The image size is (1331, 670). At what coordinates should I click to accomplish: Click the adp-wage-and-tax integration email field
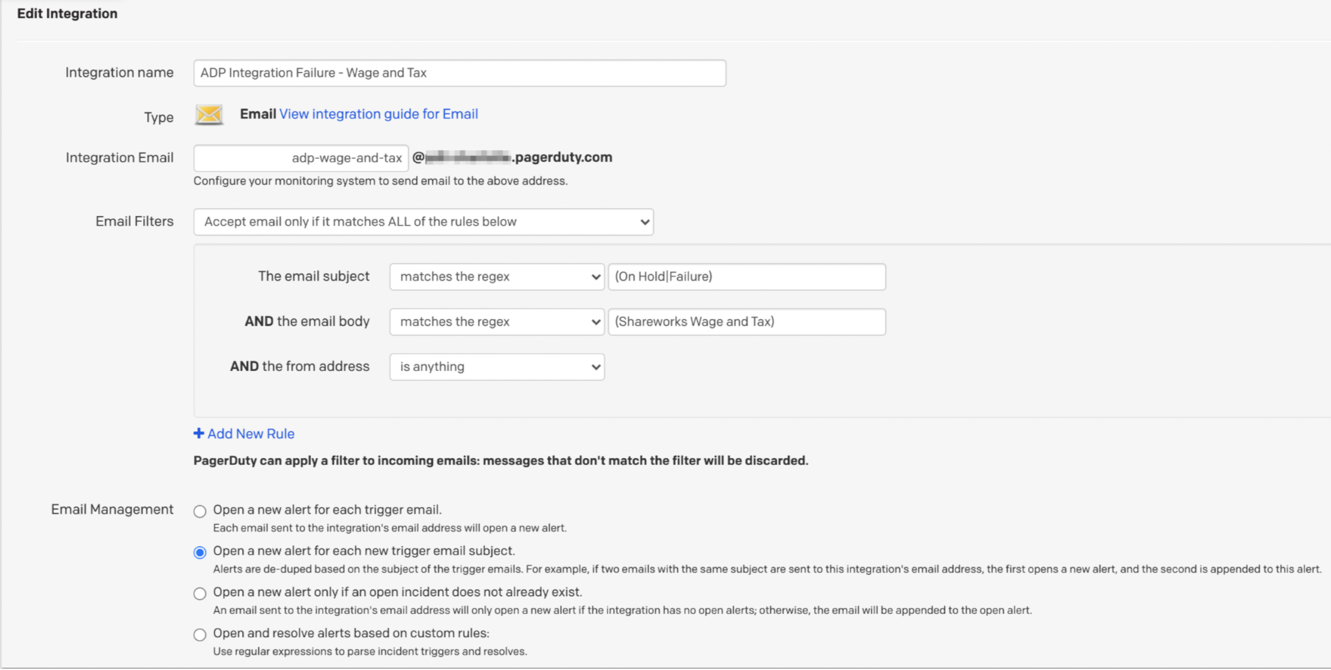301,158
